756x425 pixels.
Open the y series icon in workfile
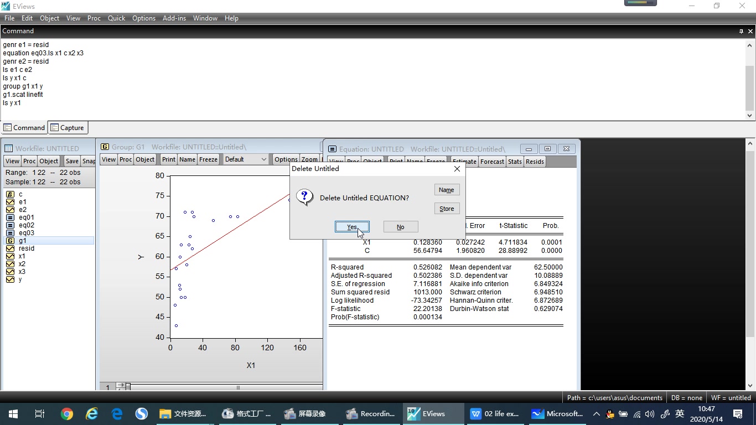(x=14, y=279)
